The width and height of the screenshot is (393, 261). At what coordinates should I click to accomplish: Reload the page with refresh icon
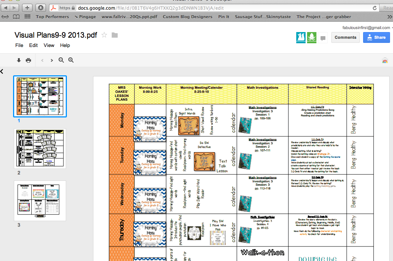click(x=375, y=8)
